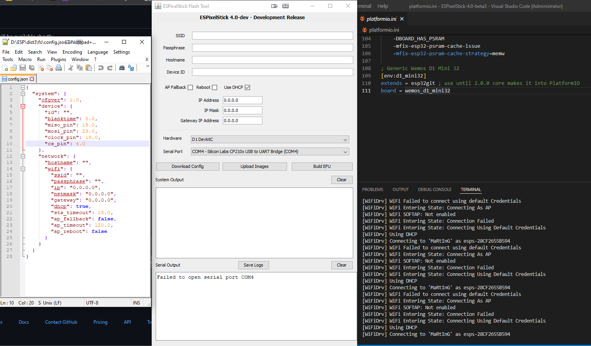Screen dimensions: 591x346
Task: Disable the Use DHCP checkbox
Action: pyautogui.click(x=247, y=87)
